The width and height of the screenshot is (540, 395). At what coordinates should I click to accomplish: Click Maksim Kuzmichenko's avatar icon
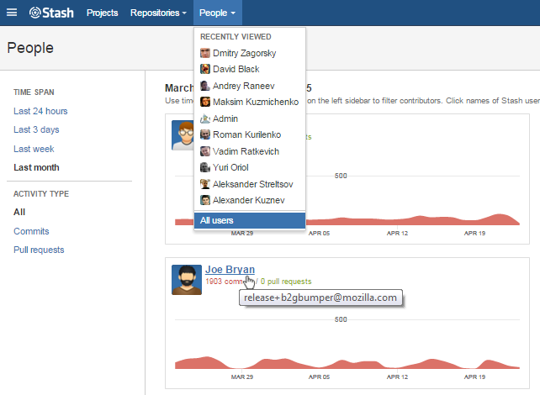205,102
